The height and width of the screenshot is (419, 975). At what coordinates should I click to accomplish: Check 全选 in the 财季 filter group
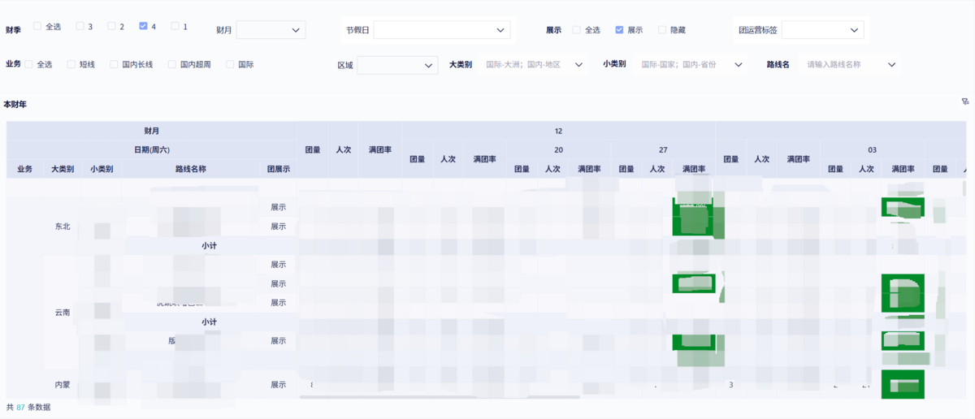coord(37,26)
